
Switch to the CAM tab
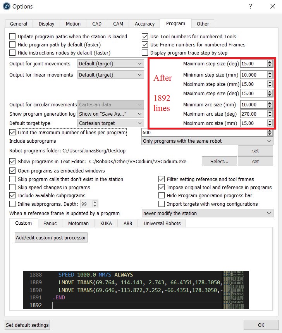tap(118, 24)
